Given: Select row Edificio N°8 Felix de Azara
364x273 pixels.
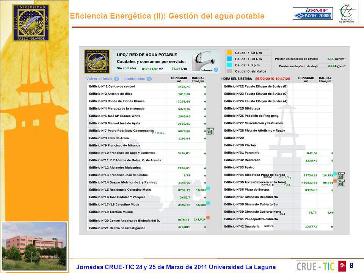Looking at the screenshot, I should (146, 138).
